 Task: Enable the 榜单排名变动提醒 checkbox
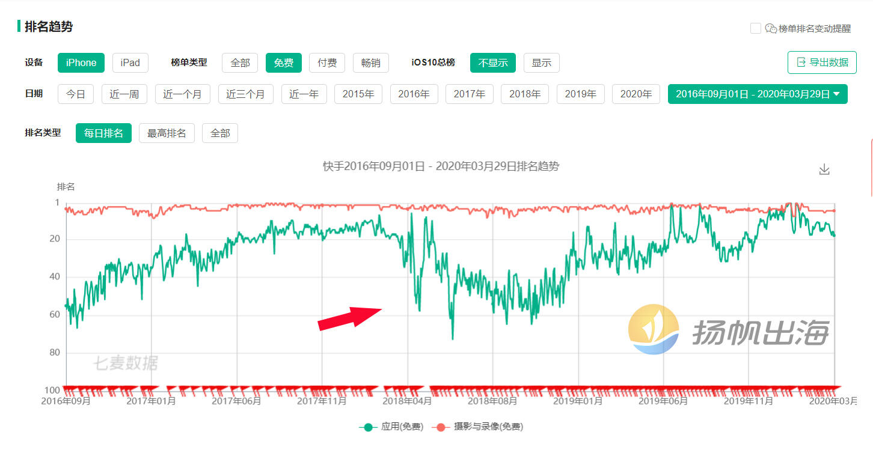point(755,28)
